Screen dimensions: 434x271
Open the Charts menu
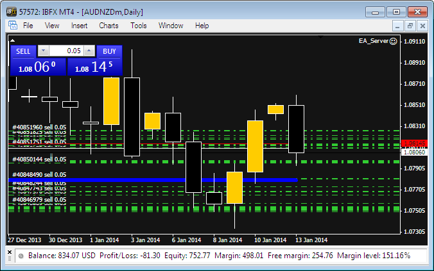(108, 26)
